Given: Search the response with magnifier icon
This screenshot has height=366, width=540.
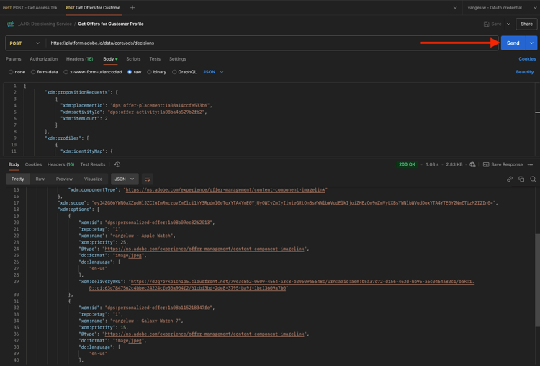Looking at the screenshot, I should coord(533,179).
